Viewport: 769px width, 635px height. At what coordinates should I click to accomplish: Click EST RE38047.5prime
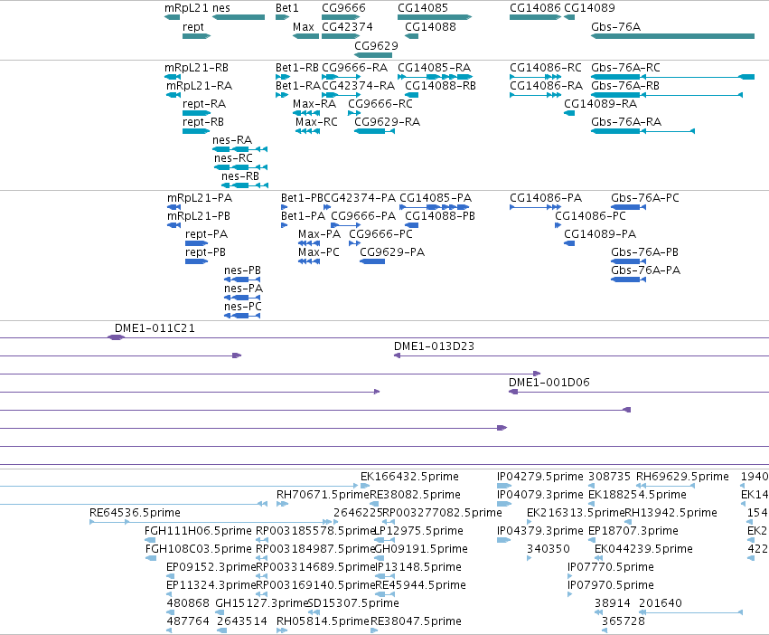point(416,621)
